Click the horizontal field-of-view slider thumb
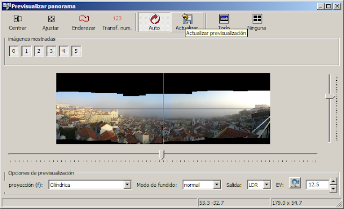The height and width of the screenshot is (209, 344). [162, 155]
